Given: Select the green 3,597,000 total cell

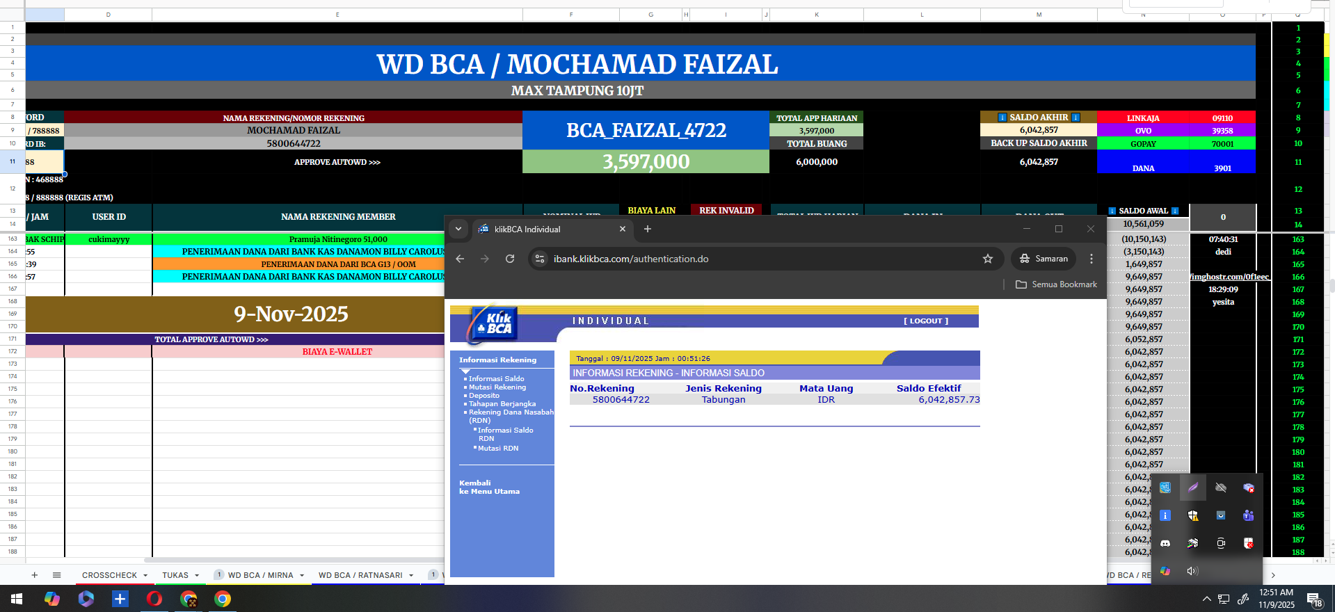Looking at the screenshot, I should click(646, 161).
